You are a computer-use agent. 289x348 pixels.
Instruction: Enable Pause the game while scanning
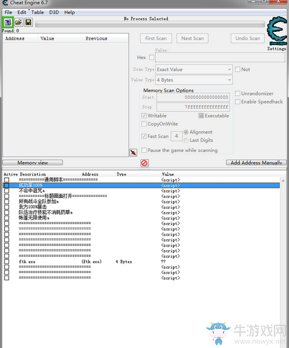pos(144,150)
